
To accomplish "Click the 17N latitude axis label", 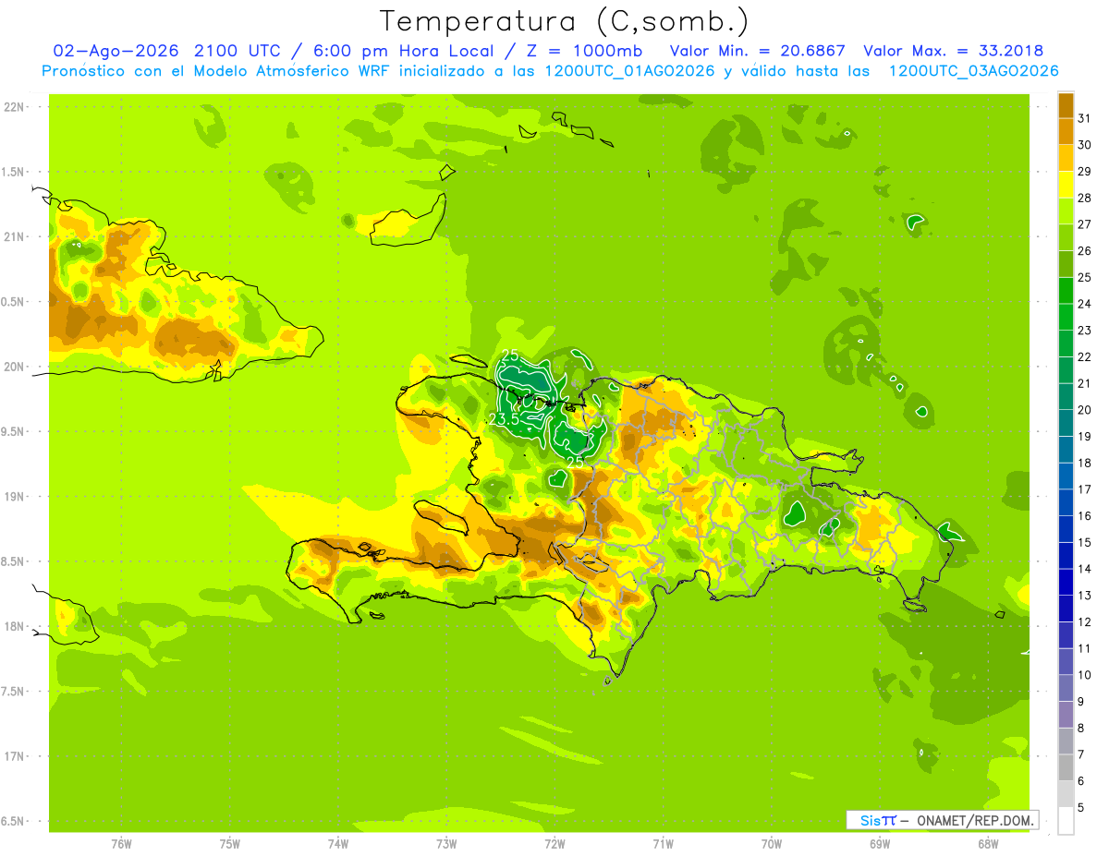I will point(14,756).
